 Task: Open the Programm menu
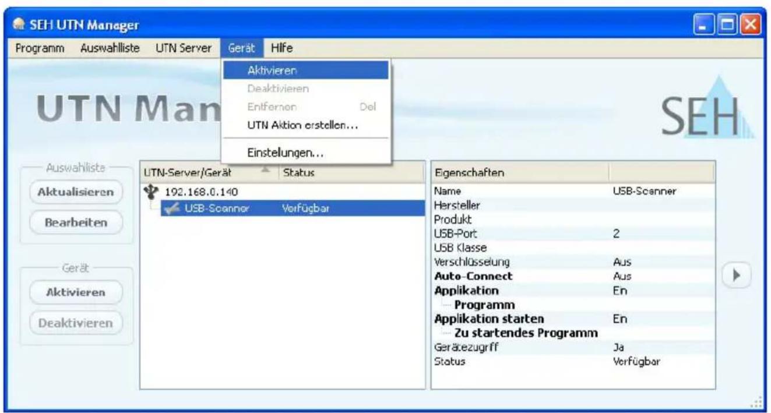pyautogui.click(x=40, y=49)
